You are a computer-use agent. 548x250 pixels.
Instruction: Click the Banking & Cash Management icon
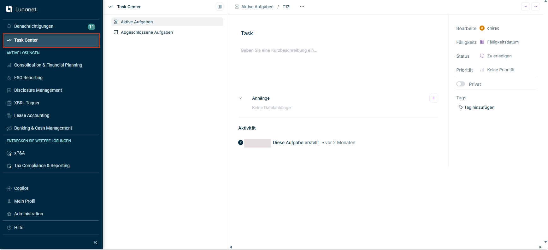(x=9, y=128)
